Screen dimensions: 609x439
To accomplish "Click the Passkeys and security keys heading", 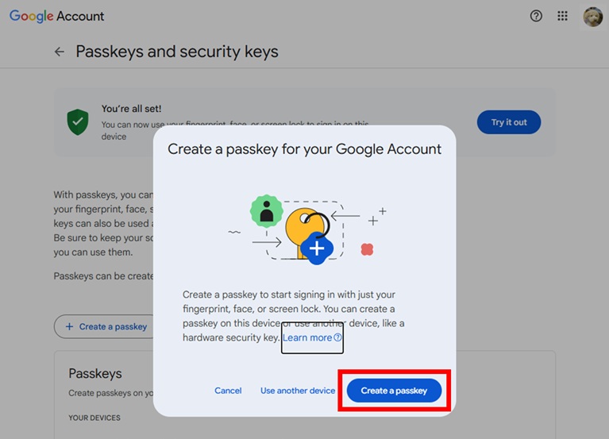I will (x=177, y=52).
